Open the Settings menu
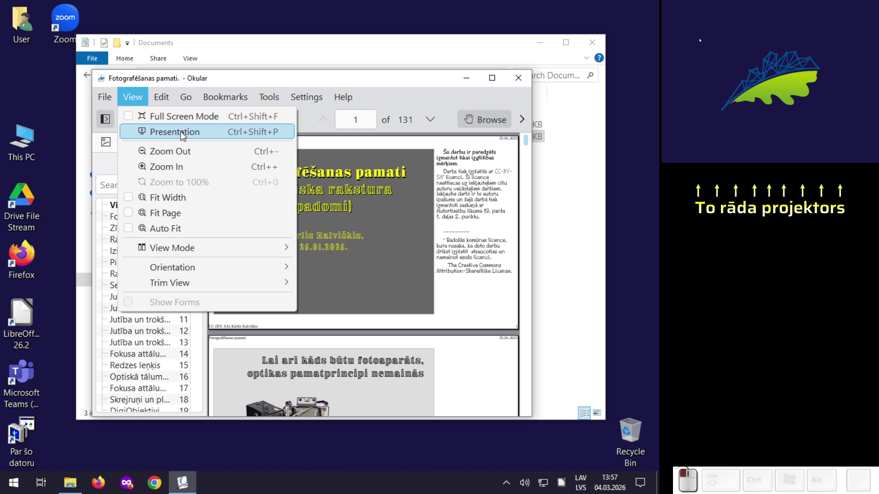 click(306, 97)
